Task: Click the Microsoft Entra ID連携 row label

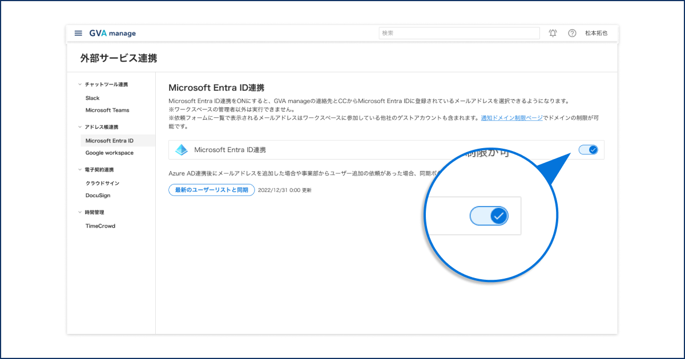Action: pos(230,150)
